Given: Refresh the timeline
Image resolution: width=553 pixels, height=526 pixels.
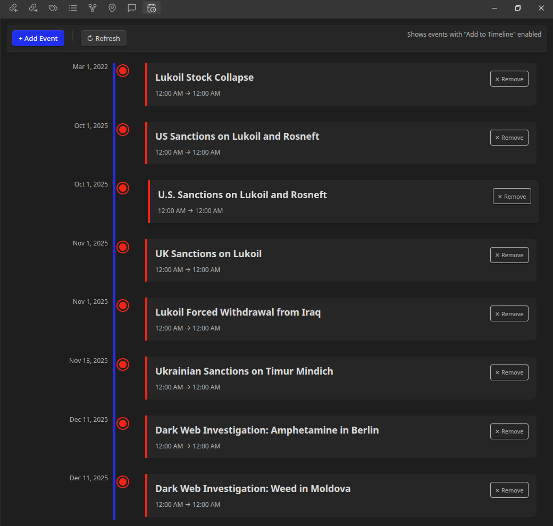Looking at the screenshot, I should pyautogui.click(x=103, y=38).
